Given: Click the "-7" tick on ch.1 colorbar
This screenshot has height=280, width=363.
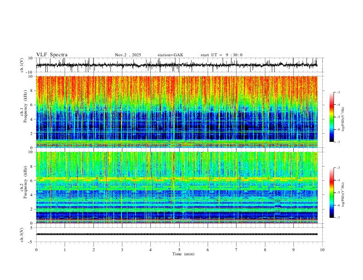Looking at the screenshot, I should coord(338,142).
